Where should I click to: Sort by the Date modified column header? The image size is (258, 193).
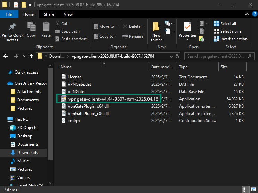[162, 67]
